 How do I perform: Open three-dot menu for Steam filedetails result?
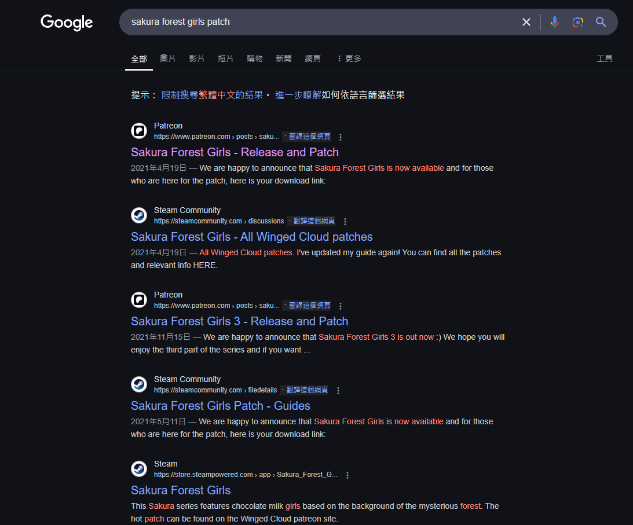338,391
